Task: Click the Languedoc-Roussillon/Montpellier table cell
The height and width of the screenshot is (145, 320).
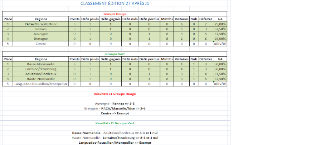Action: point(41,84)
